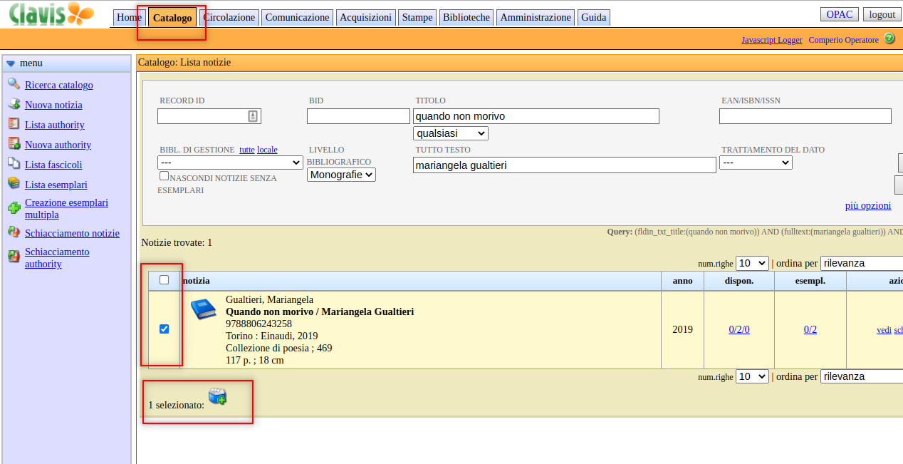Click the Schiacciamento notizie icon
This screenshot has height=464, width=903.
14,232
